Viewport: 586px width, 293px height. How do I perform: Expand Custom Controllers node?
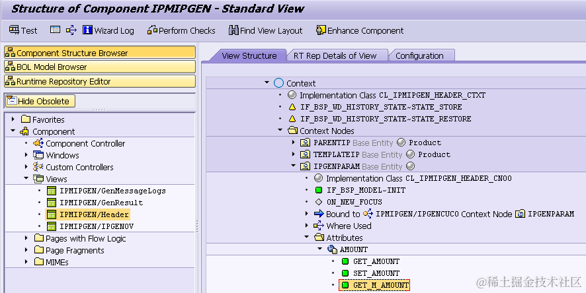[x=26, y=167]
